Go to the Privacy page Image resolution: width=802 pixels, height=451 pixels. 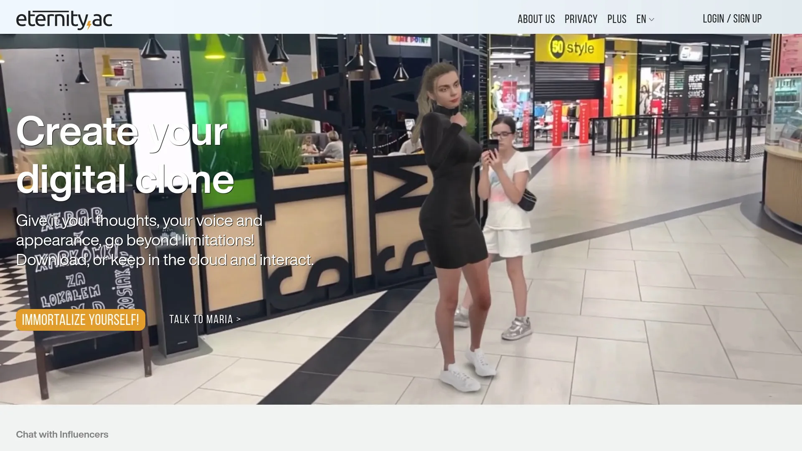coord(581,19)
